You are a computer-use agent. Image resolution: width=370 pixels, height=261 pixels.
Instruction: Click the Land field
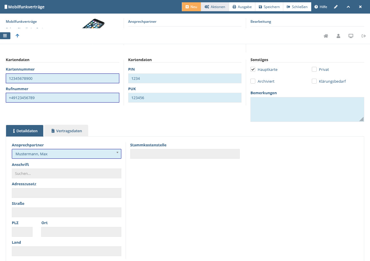click(67, 251)
